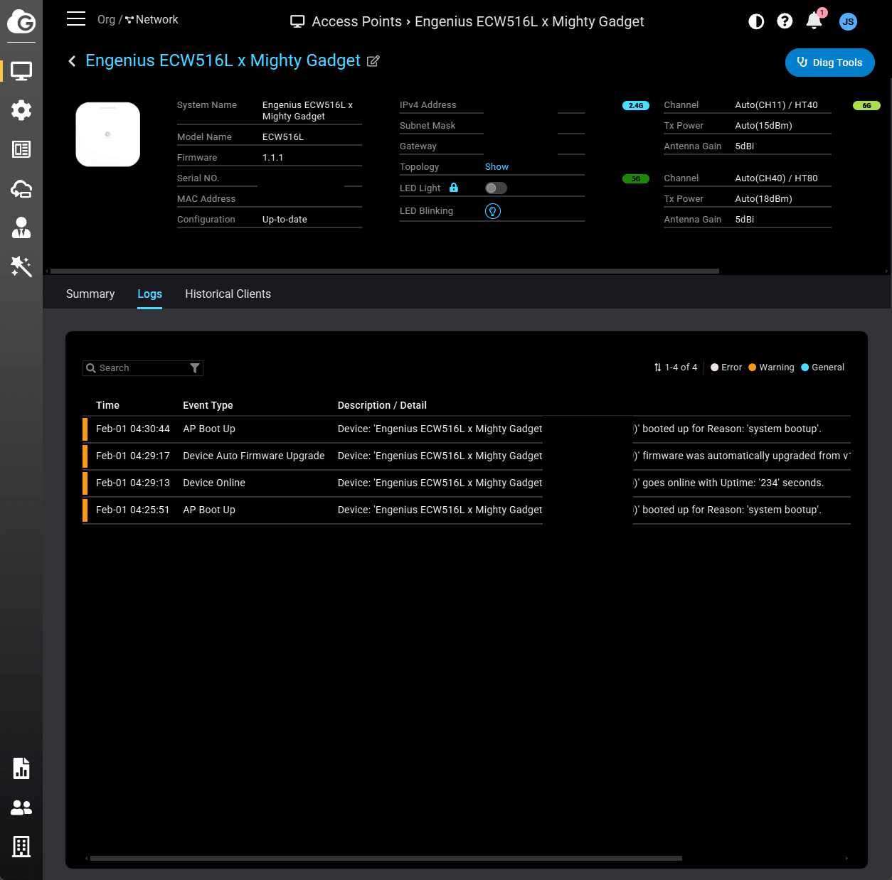Open the help question mark icon

pos(785,21)
